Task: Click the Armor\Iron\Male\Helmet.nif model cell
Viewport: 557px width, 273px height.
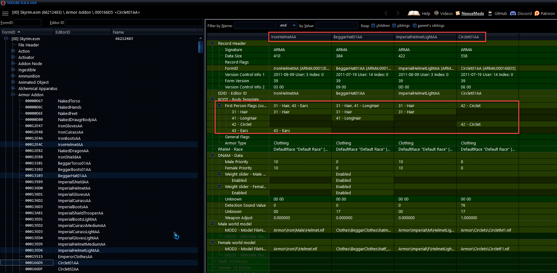Action: click(300, 230)
